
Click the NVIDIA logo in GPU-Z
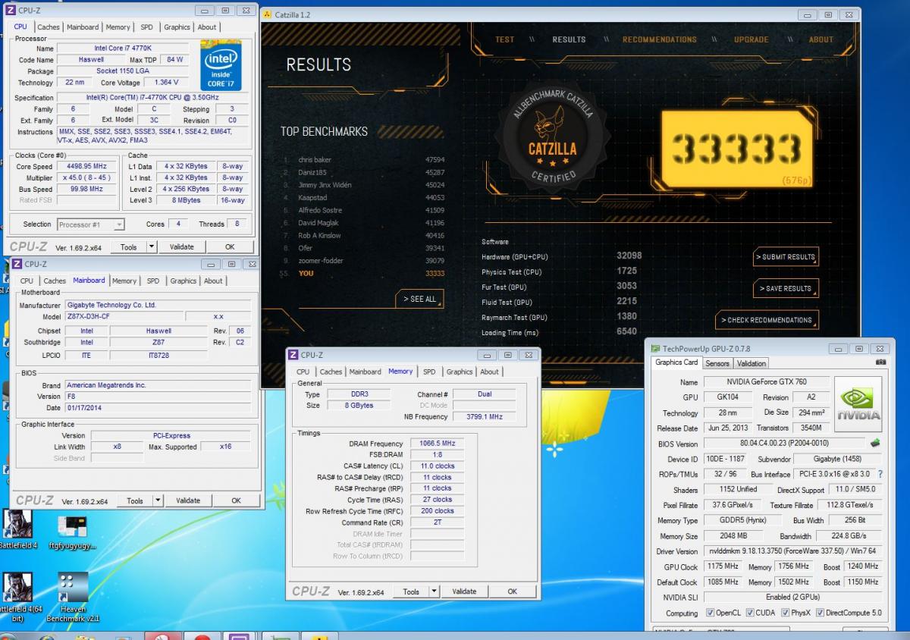click(x=858, y=406)
